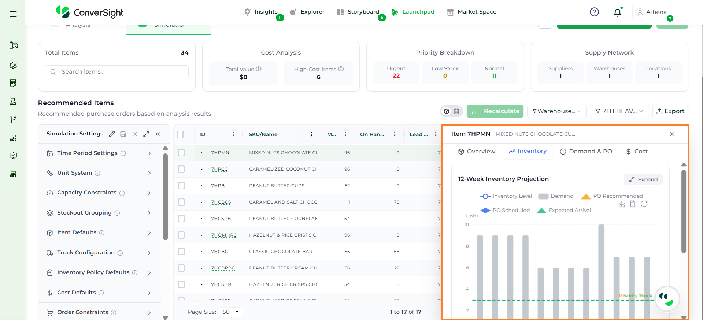Click the save icon in Simulation Settings
Image resolution: width=703 pixels, height=320 pixels.
[x=123, y=134]
